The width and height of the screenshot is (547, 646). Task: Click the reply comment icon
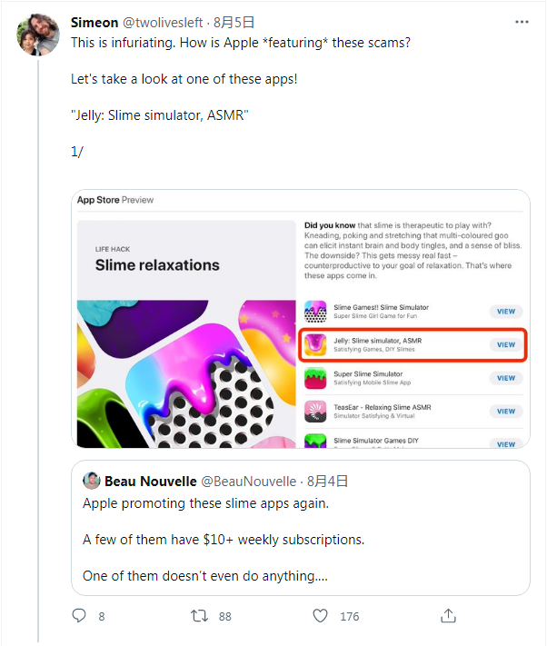click(x=79, y=616)
